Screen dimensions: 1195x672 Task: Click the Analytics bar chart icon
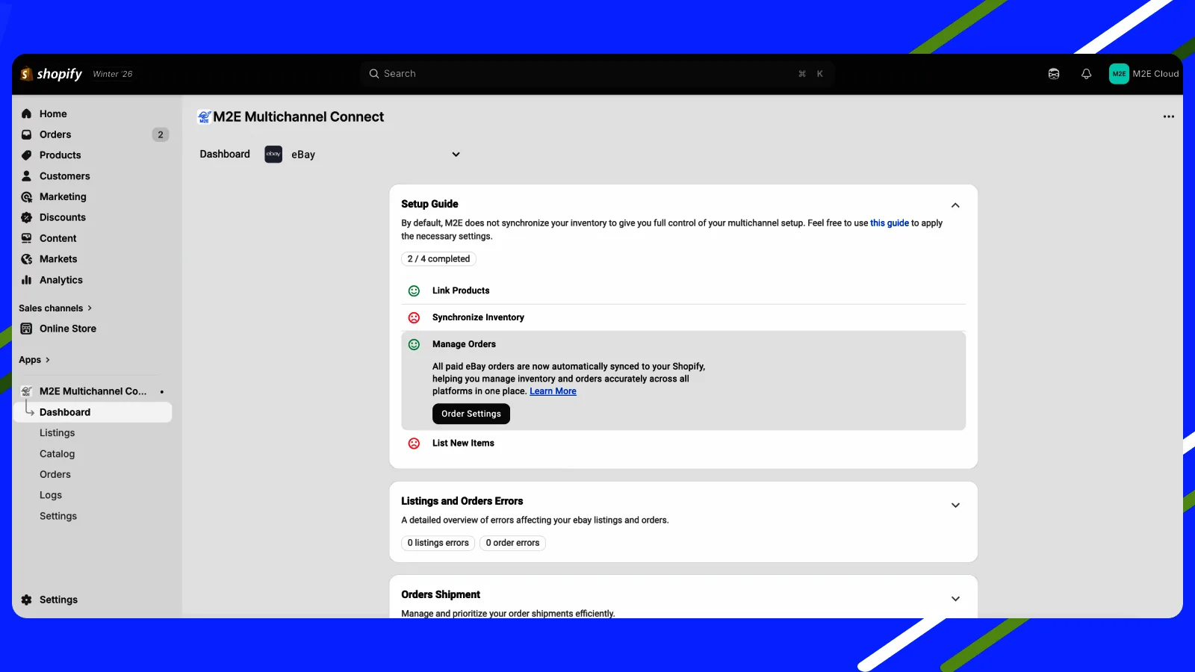click(27, 280)
